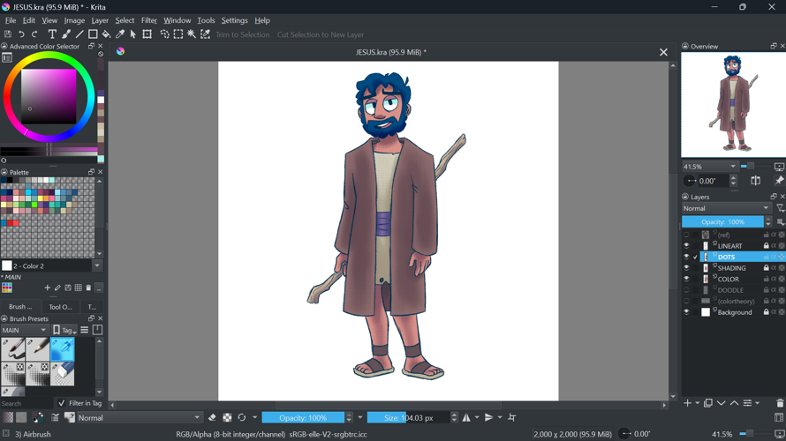Open the overview zoom percentage dropdown
786x441 pixels.
709,166
